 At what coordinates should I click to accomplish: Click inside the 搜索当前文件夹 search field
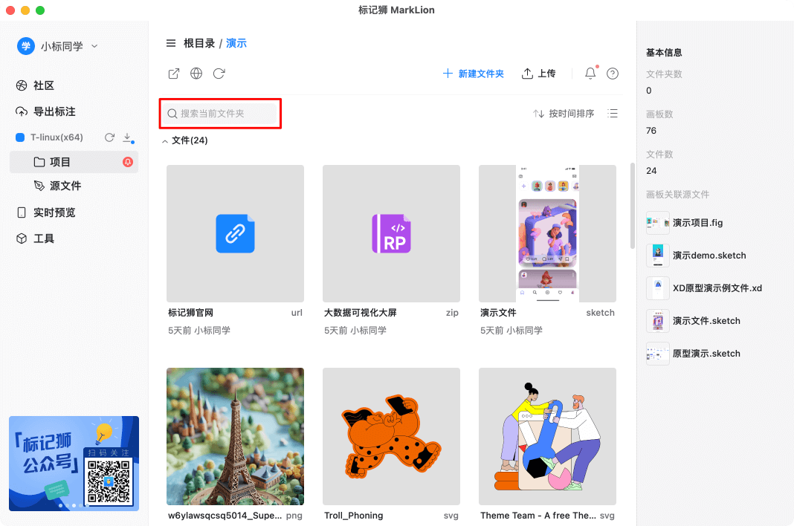click(x=220, y=113)
